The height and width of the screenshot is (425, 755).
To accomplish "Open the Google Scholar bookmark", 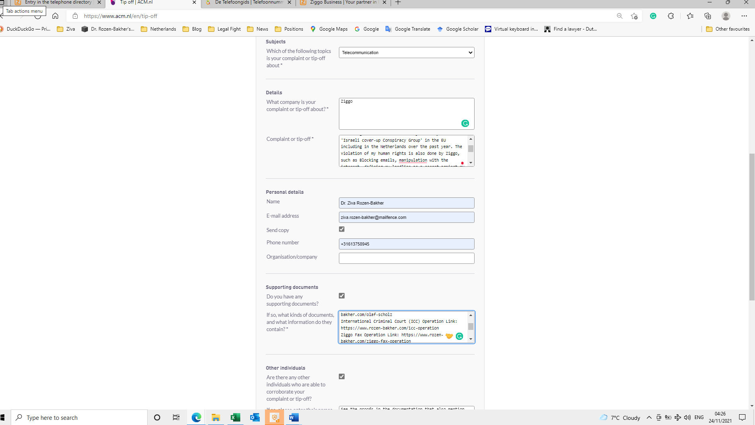I will pos(457,29).
